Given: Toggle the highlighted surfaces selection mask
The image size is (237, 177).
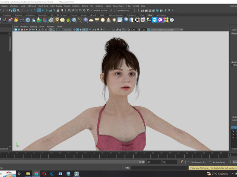Looking at the screenshot, I should coord(39,10).
